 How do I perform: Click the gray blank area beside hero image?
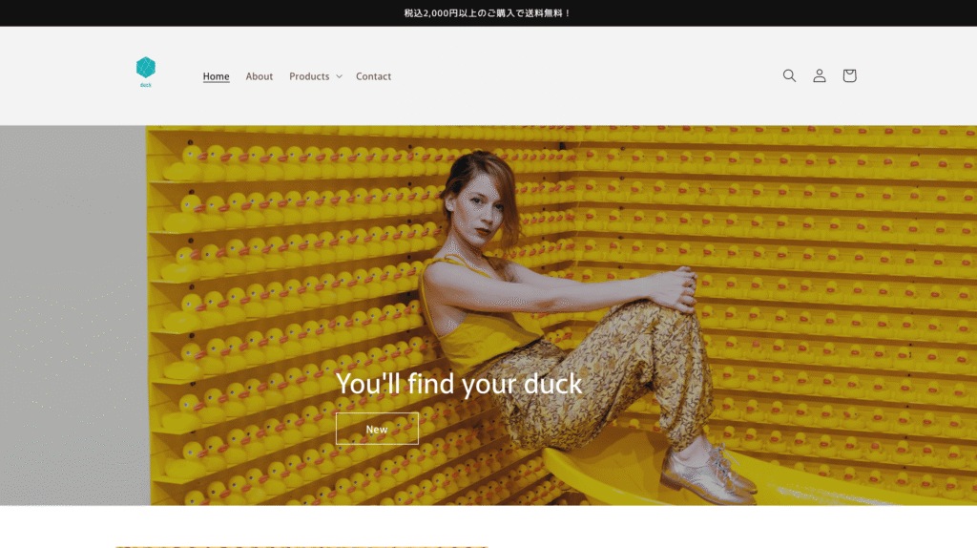click(x=73, y=315)
